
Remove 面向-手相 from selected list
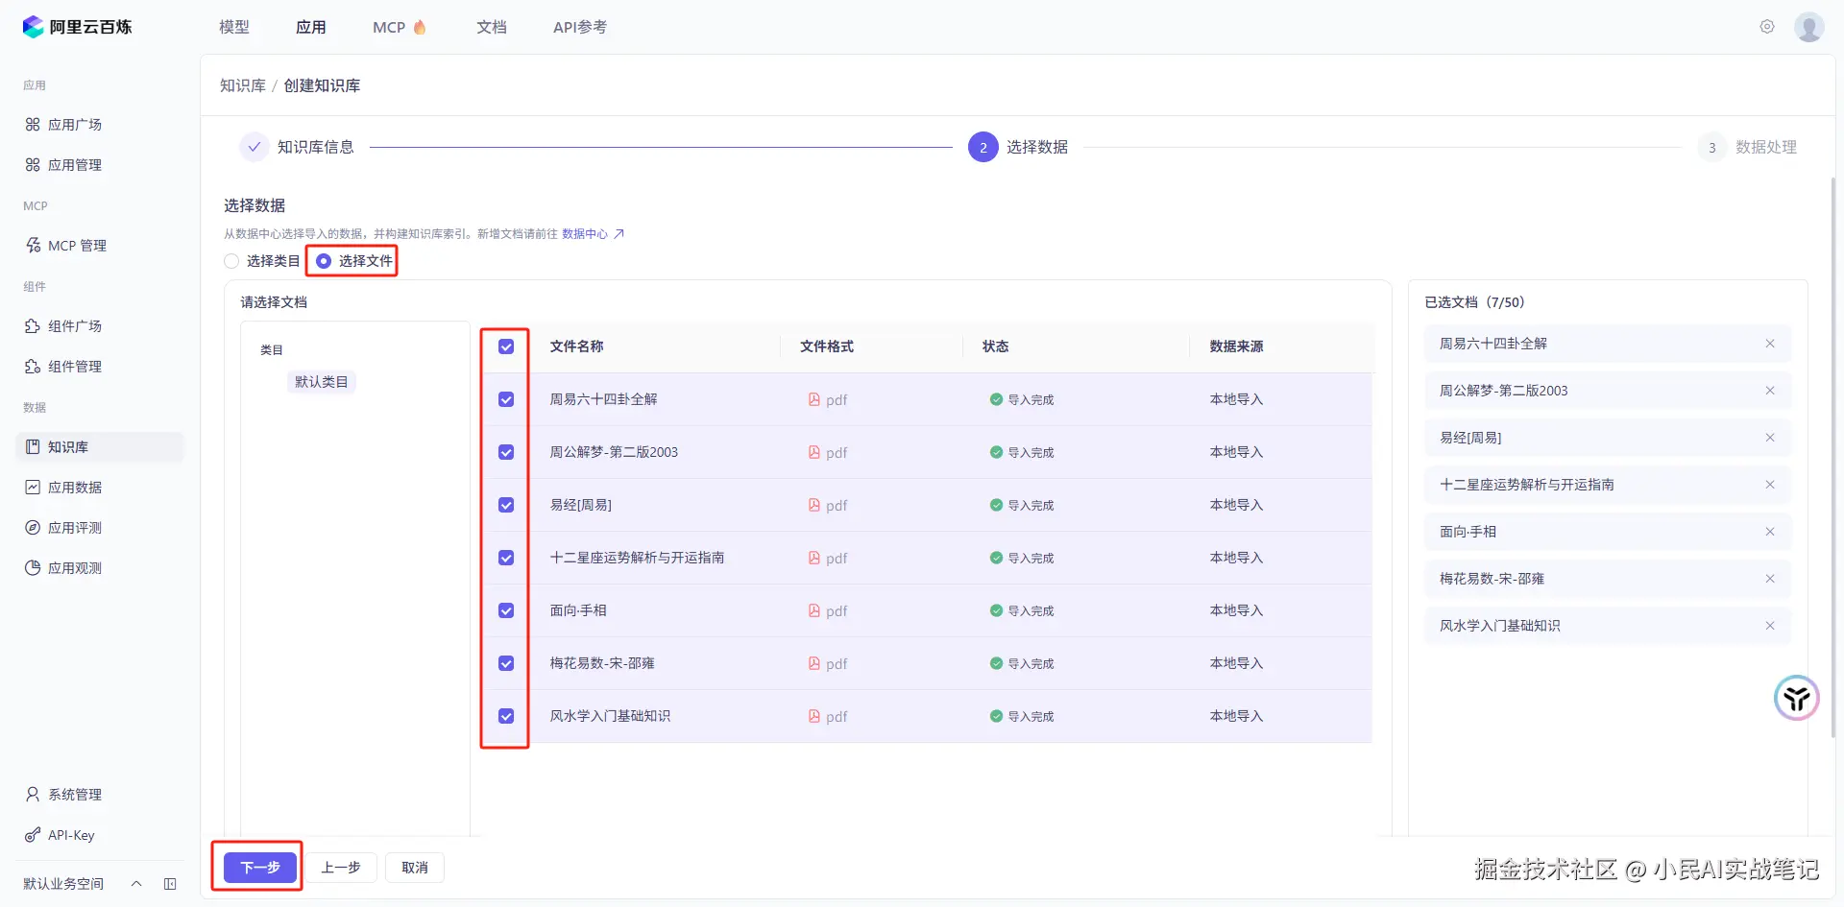[x=1769, y=532]
